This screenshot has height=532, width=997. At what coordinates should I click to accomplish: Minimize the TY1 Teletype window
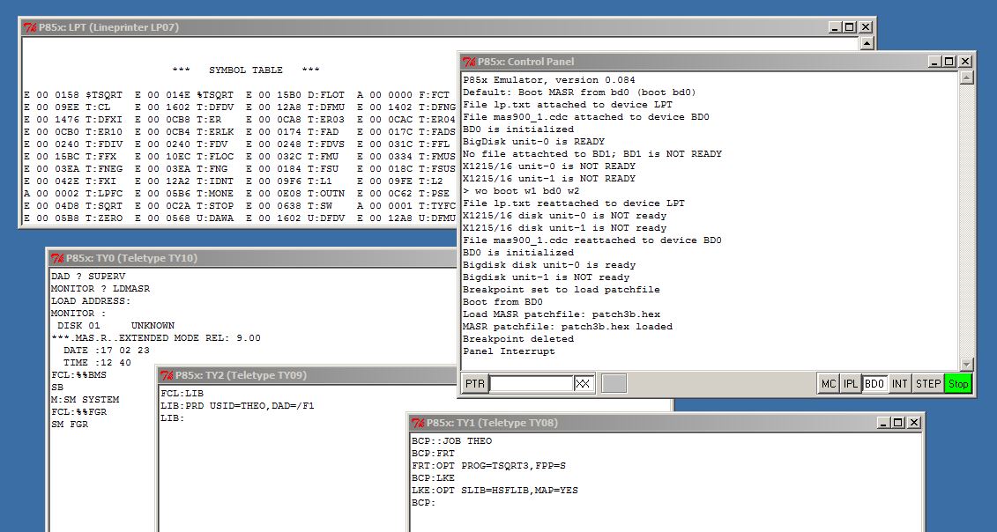(x=883, y=423)
